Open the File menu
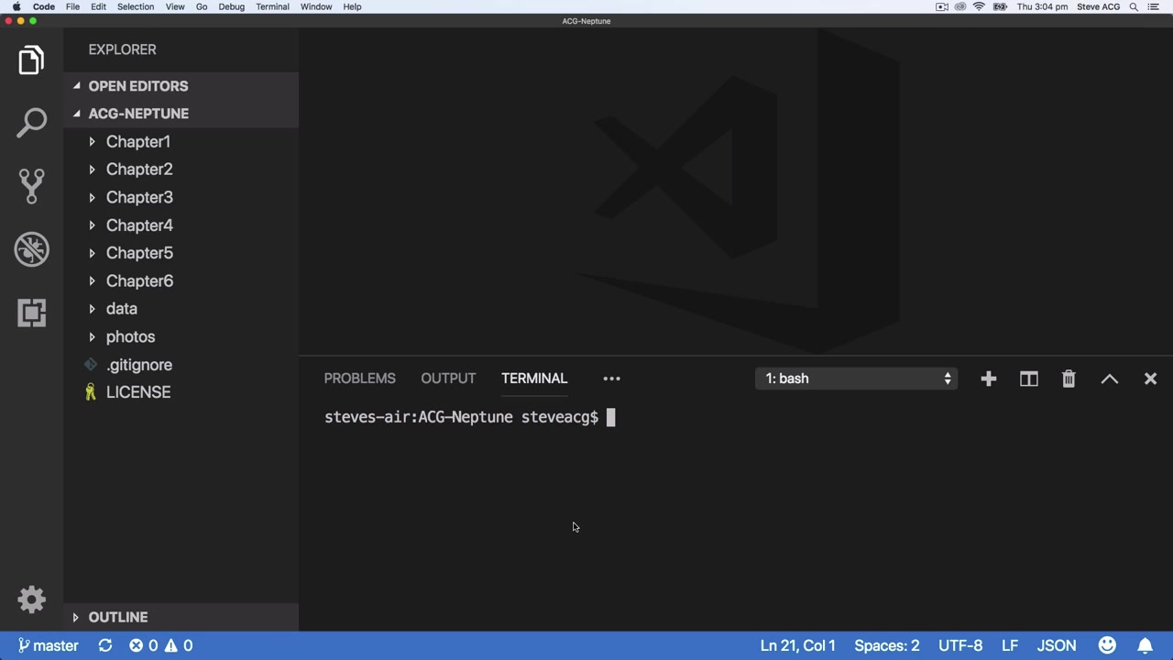Viewport: 1173px width, 660px height. pyautogui.click(x=72, y=6)
